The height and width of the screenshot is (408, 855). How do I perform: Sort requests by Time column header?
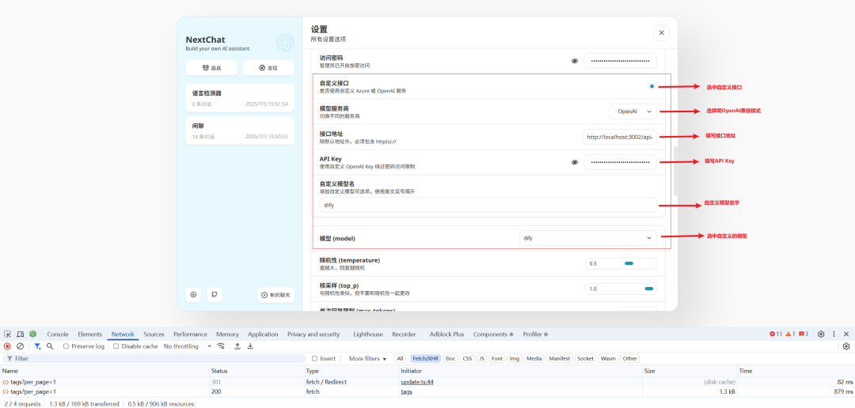pos(796,371)
